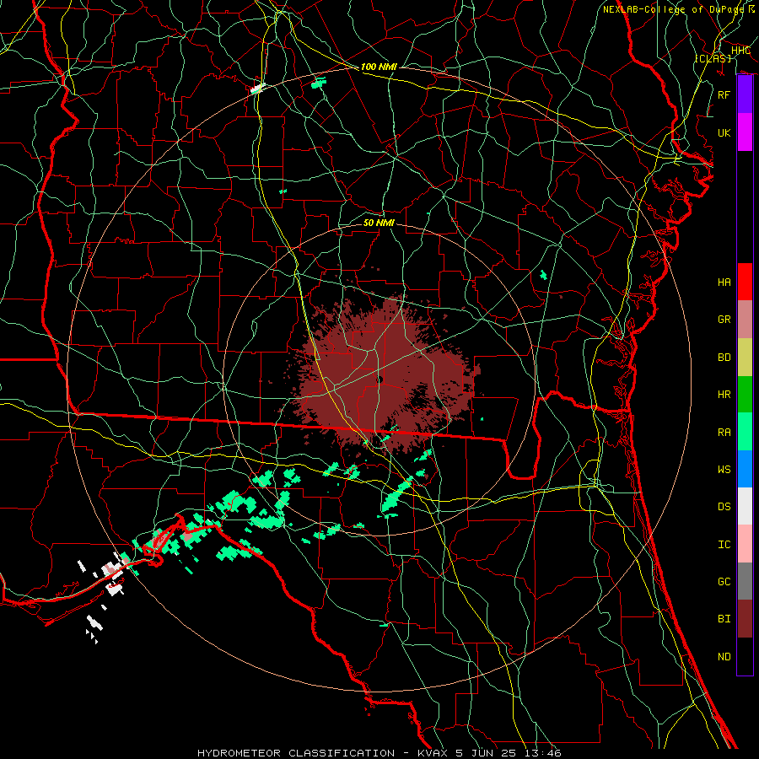Click the 'BI' legend label
This screenshot has height=759, width=759.
(724, 619)
